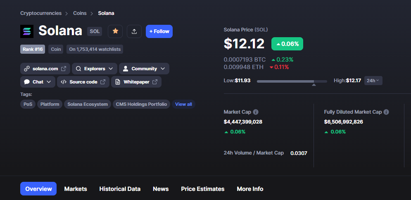411x200 pixels.
Task: Click the price range triangle marker
Action: click(314, 85)
